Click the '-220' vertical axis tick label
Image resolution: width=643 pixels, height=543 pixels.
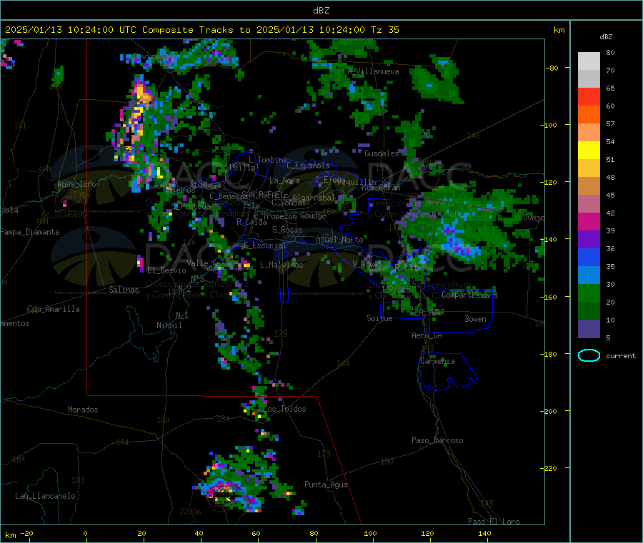[550, 468]
